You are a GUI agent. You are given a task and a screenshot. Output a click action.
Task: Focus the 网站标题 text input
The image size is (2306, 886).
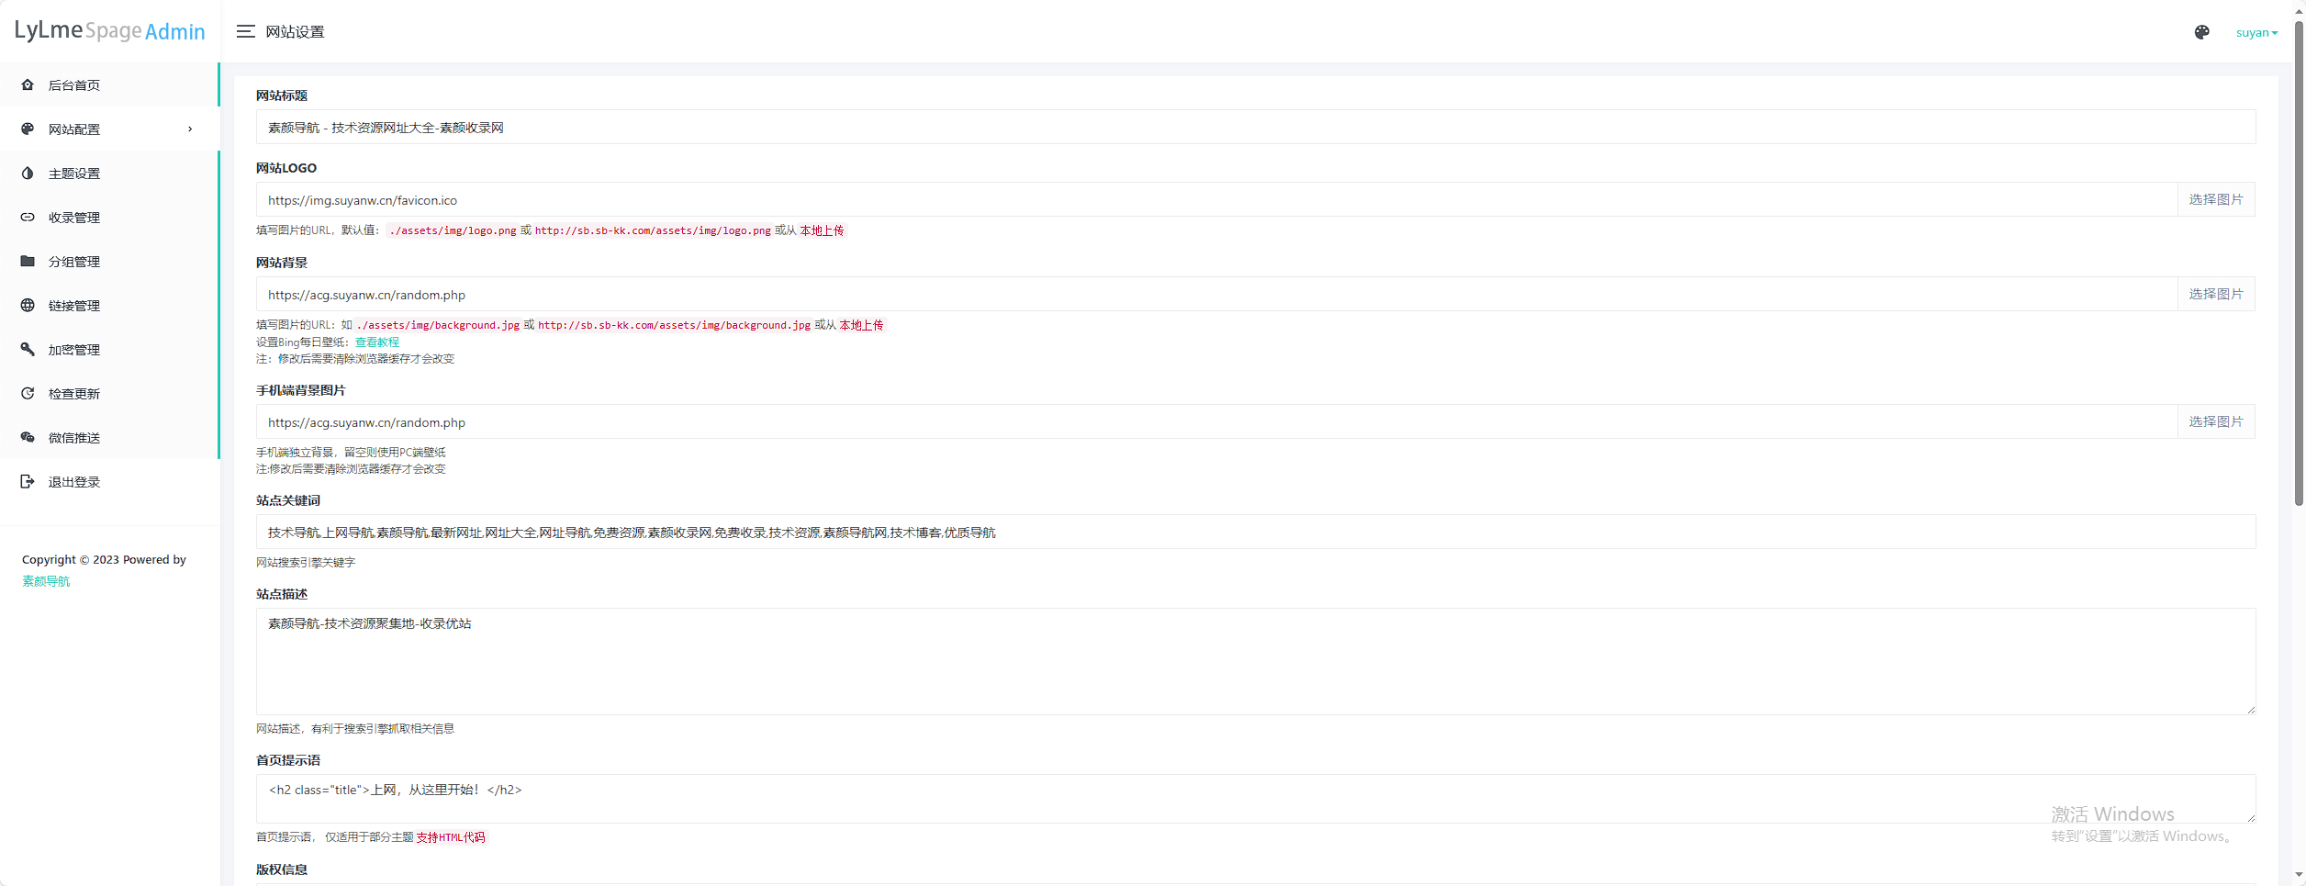[x=1255, y=127]
